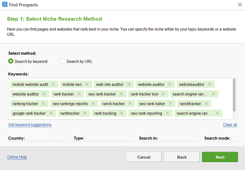The width and height of the screenshot is (245, 170).
Task: Click the green Next button
Action: [x=220, y=157]
